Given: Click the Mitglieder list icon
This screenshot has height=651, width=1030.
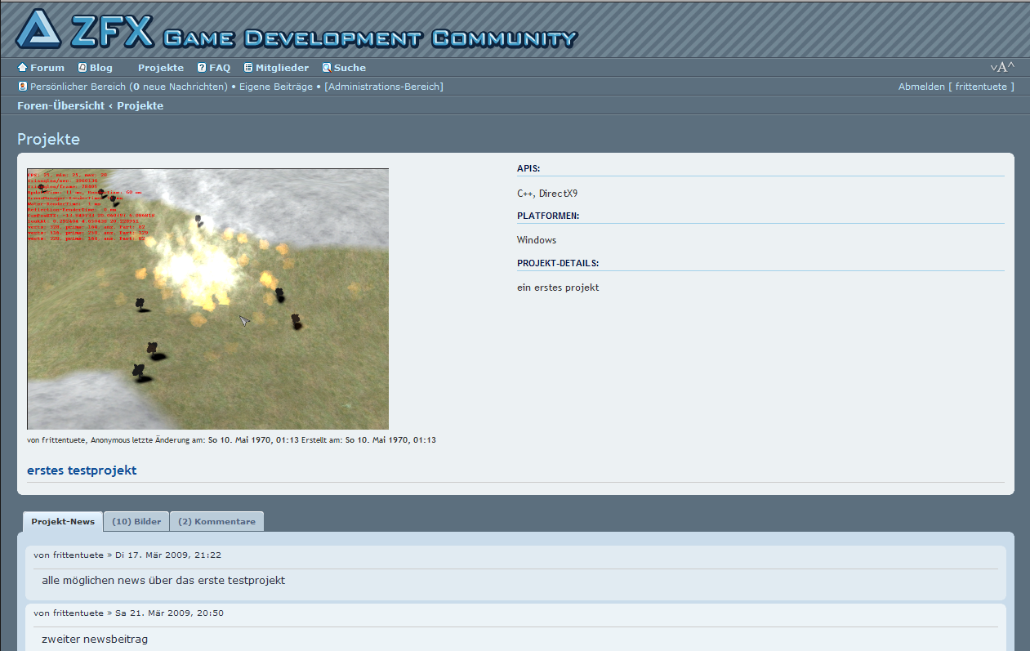Looking at the screenshot, I should (x=248, y=68).
